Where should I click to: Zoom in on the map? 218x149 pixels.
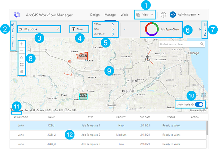click(x=22, y=44)
